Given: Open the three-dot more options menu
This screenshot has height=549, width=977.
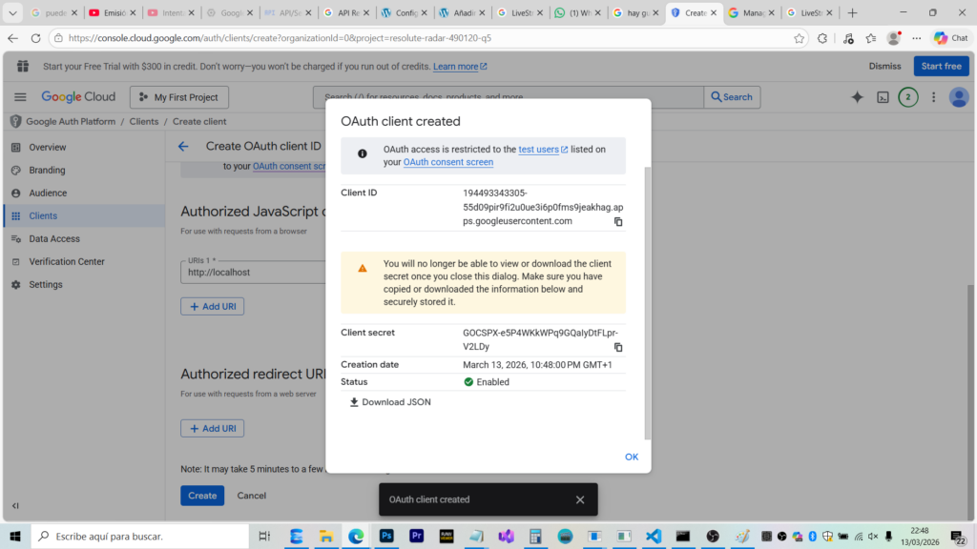Looking at the screenshot, I should pos(934,97).
